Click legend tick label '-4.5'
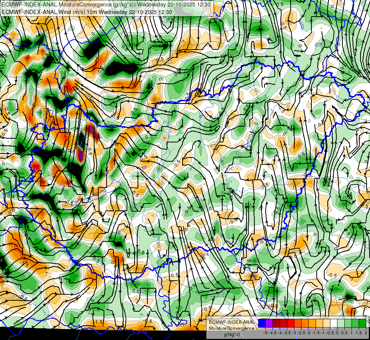Image resolution: width=370 pixels, height=340 pixels. 273,333
